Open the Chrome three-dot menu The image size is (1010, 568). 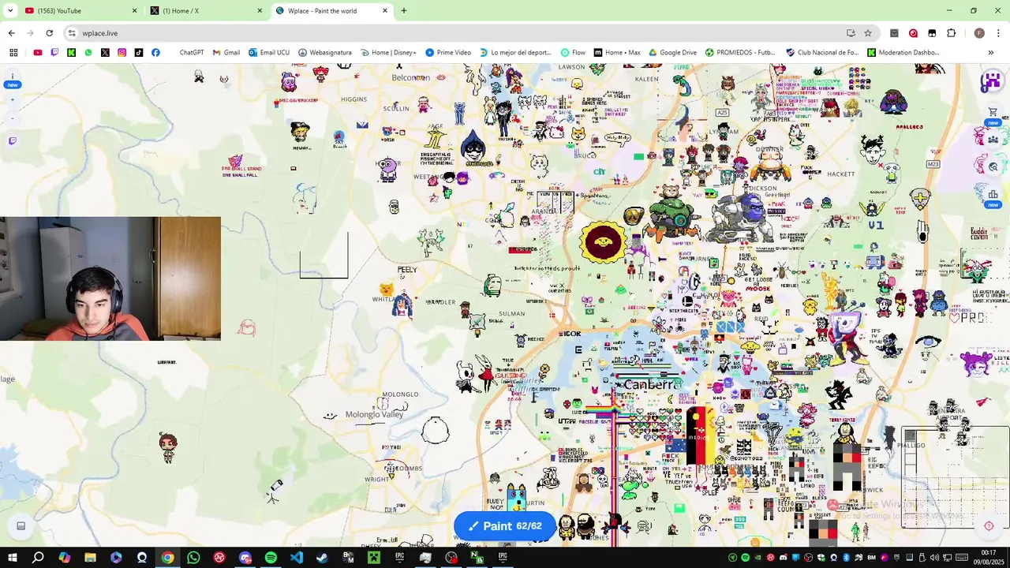tap(998, 33)
